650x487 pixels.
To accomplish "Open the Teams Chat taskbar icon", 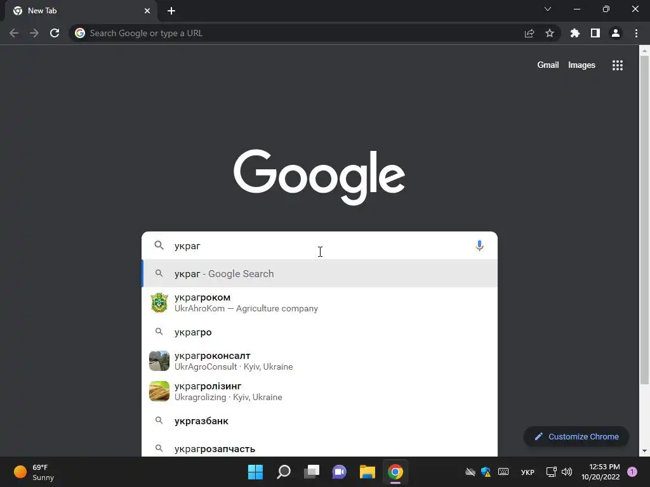I will 339,472.
